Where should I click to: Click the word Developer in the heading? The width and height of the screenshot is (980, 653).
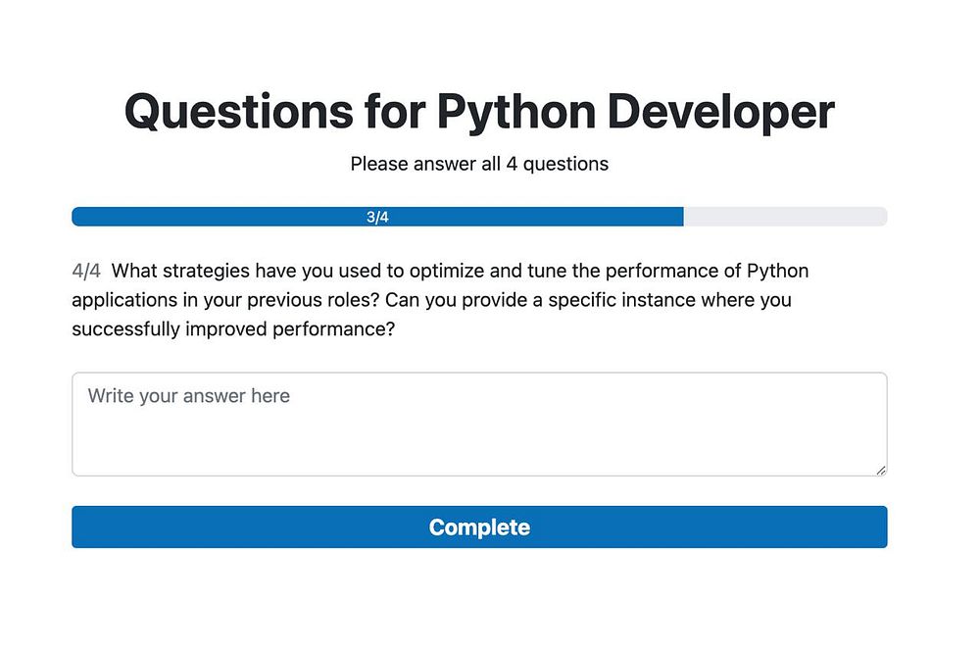click(720, 112)
